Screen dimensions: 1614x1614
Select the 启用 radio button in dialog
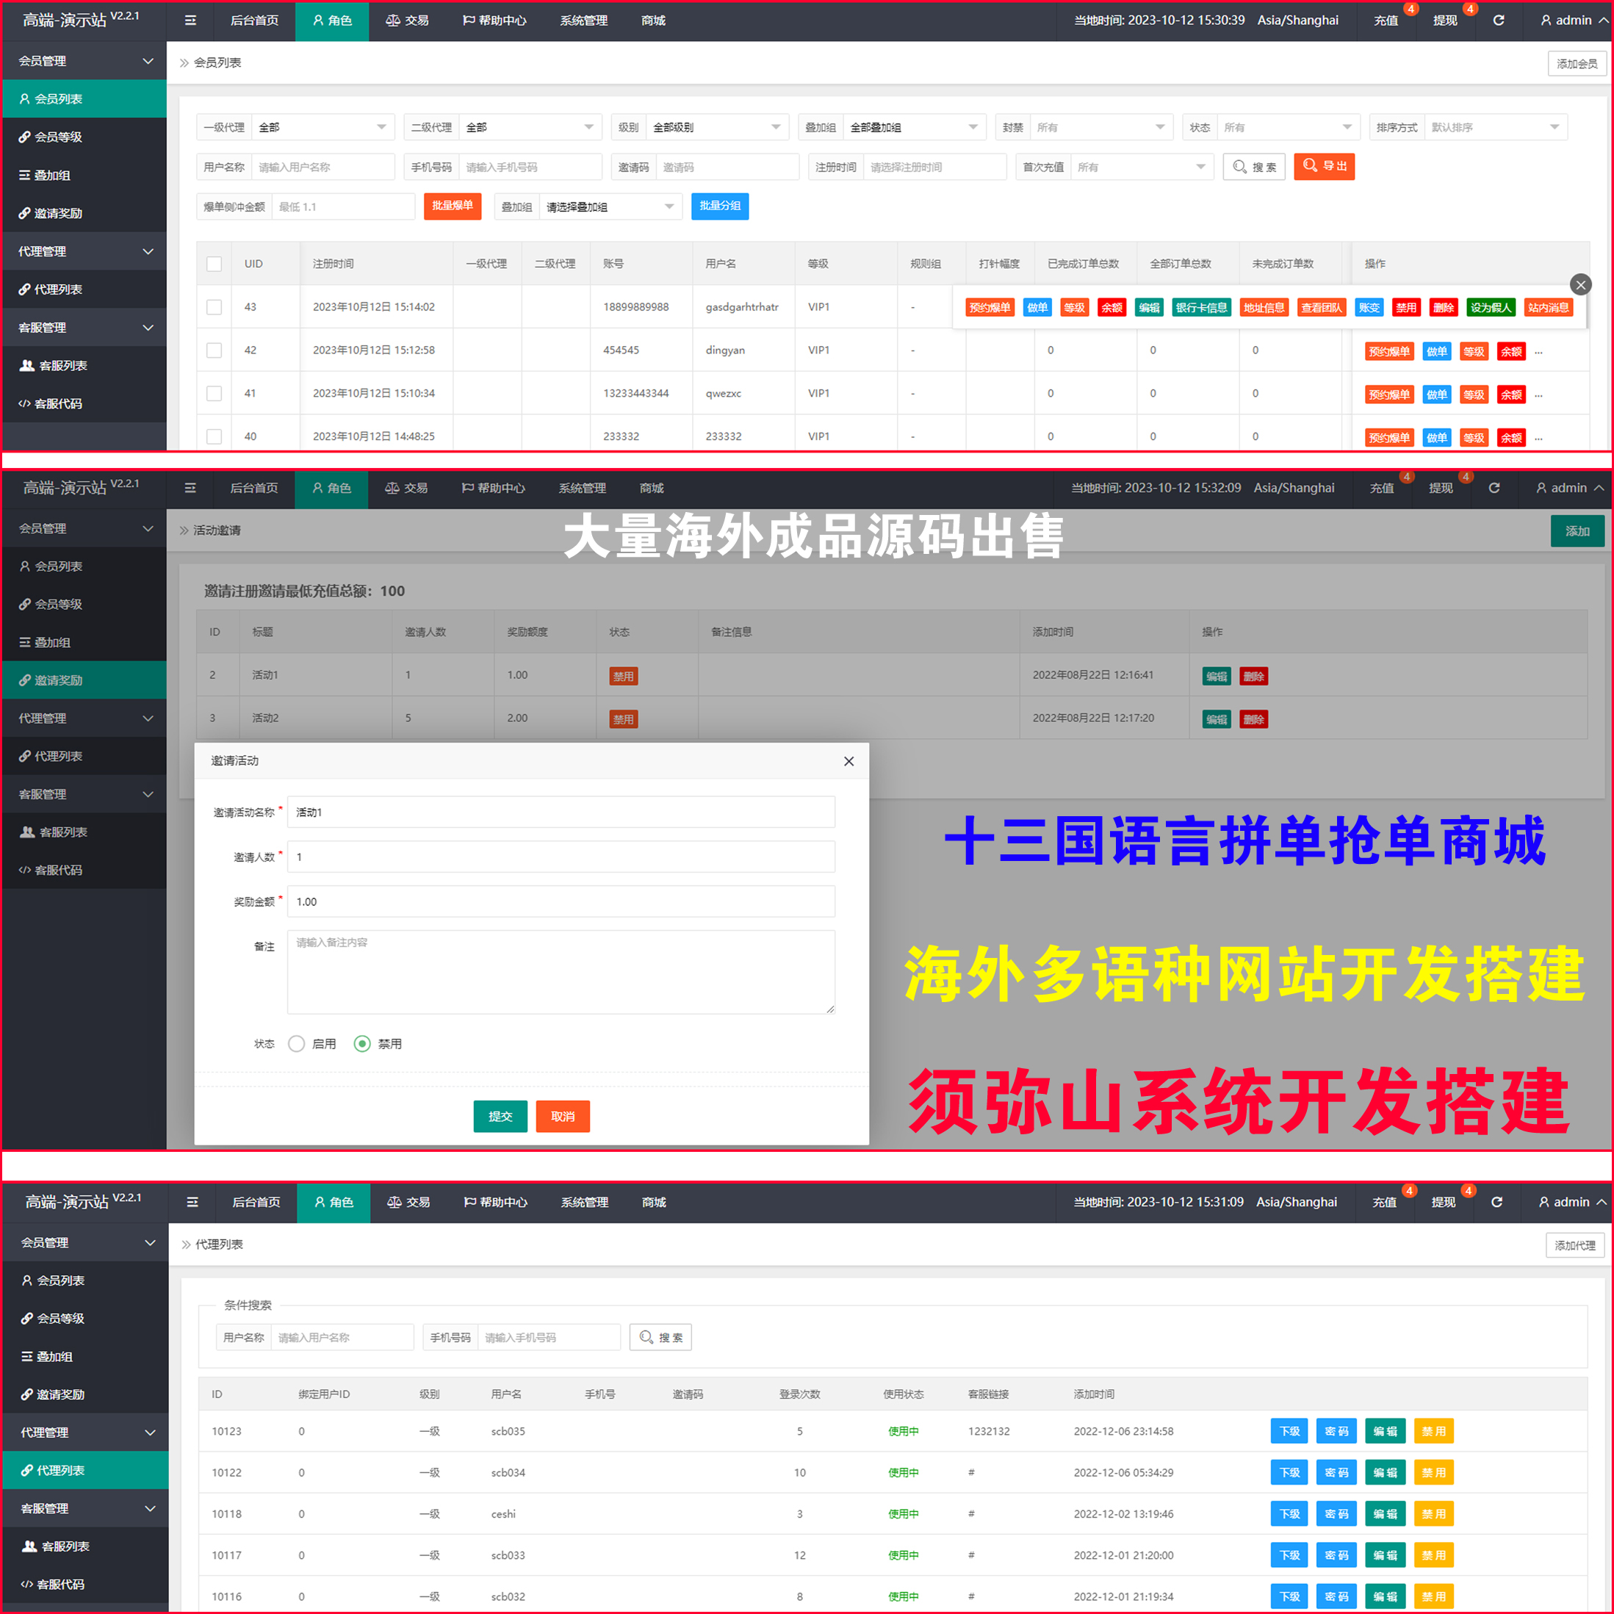point(296,1043)
